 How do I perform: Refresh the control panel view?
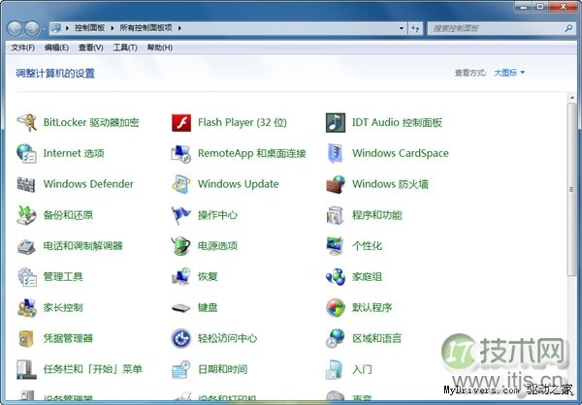(x=415, y=28)
